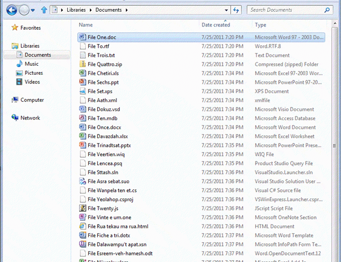Click the Music note icon in sidebar

20,64
